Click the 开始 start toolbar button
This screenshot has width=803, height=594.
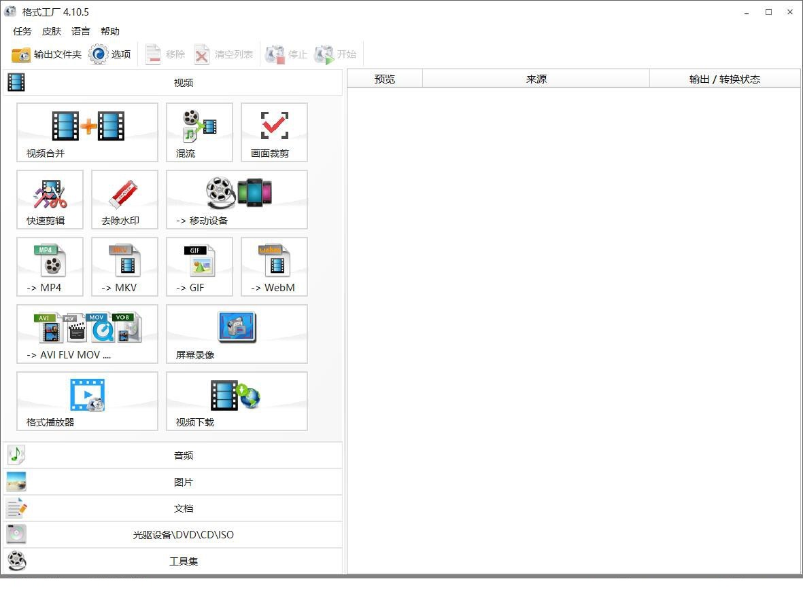point(335,54)
